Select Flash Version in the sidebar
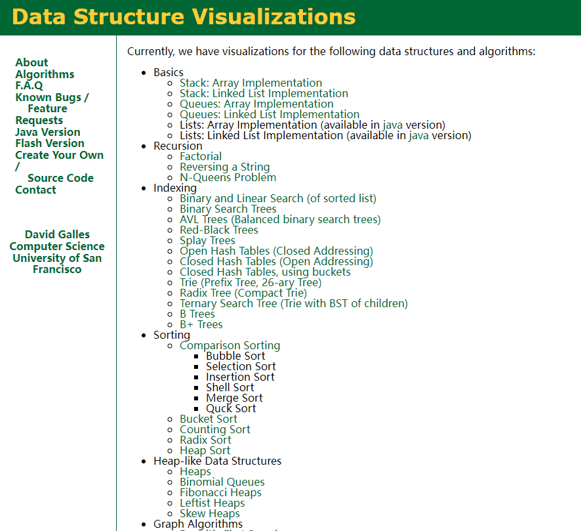Image resolution: width=581 pixels, height=531 pixels. (50, 144)
